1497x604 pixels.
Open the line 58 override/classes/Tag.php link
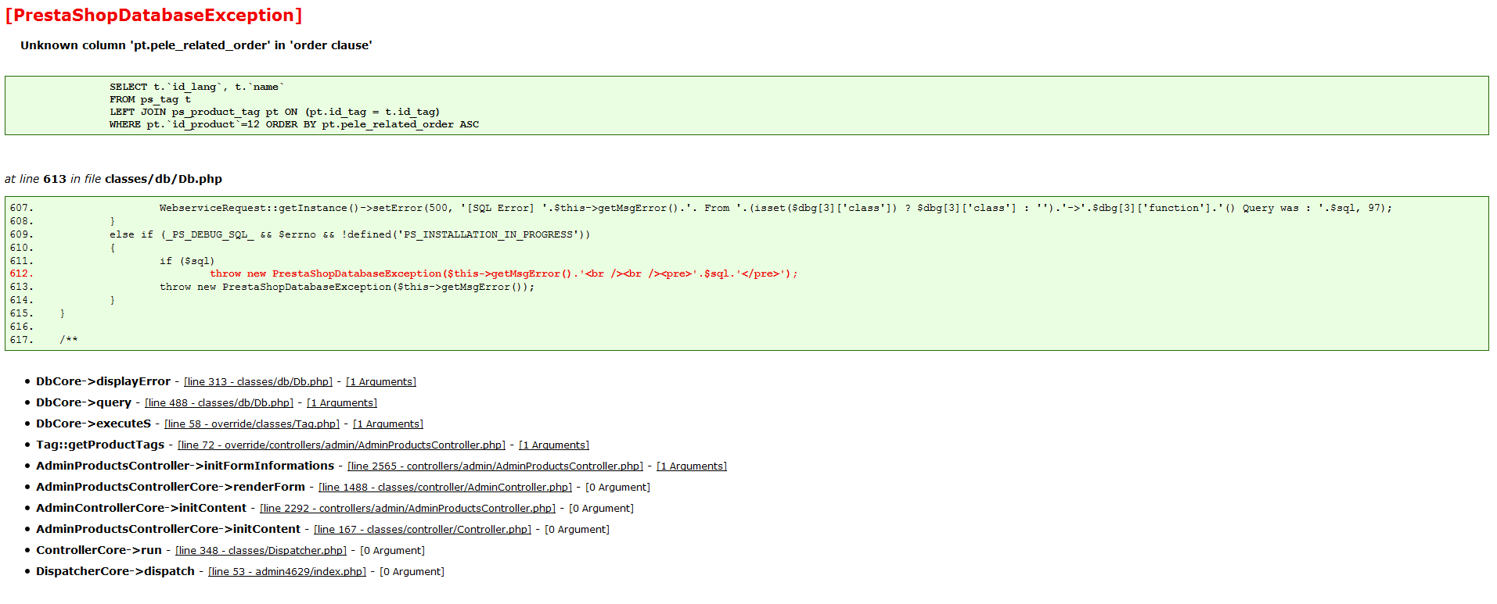[252, 424]
